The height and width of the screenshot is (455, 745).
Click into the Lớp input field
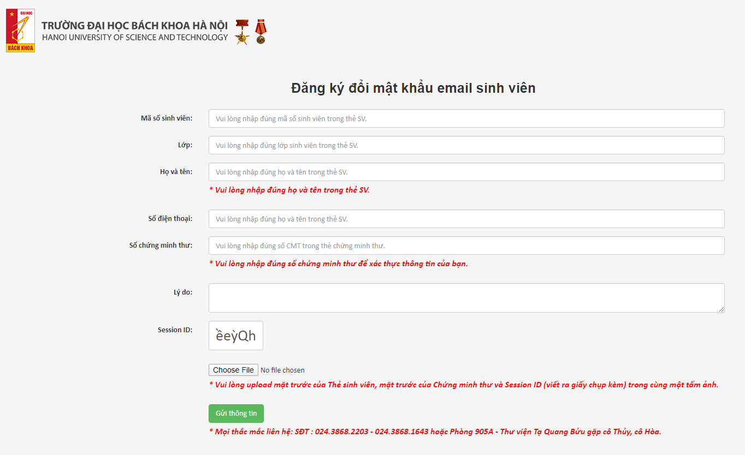pyautogui.click(x=466, y=145)
